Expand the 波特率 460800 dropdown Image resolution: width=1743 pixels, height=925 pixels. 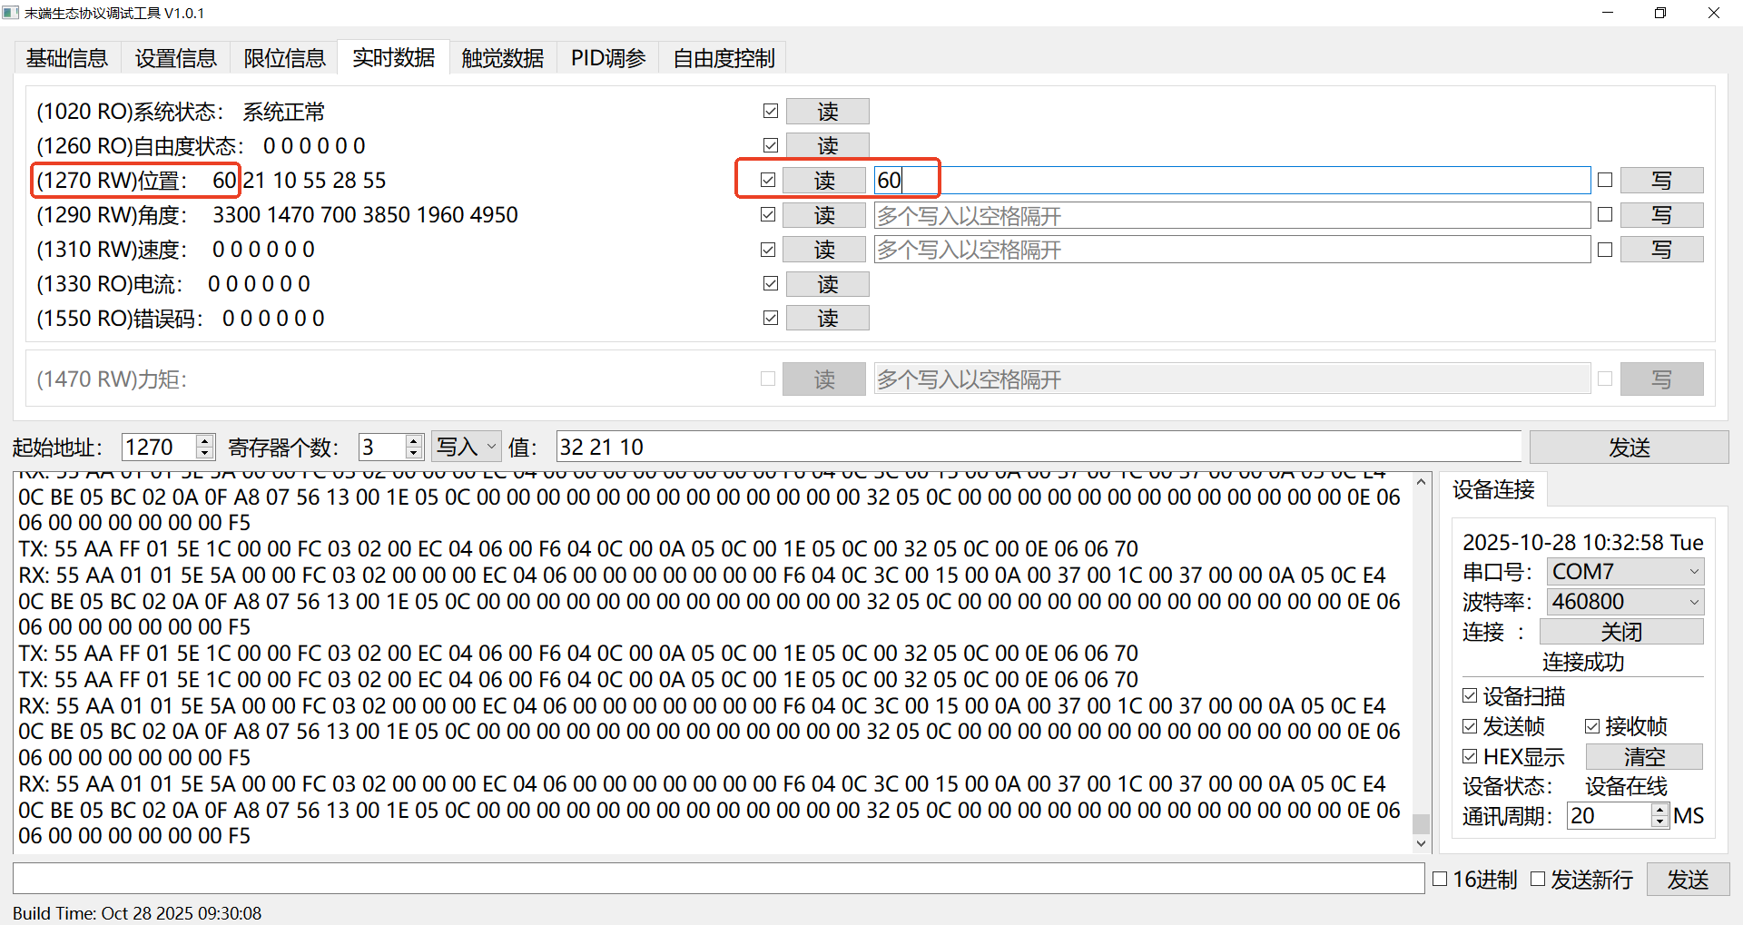pyautogui.click(x=1625, y=602)
